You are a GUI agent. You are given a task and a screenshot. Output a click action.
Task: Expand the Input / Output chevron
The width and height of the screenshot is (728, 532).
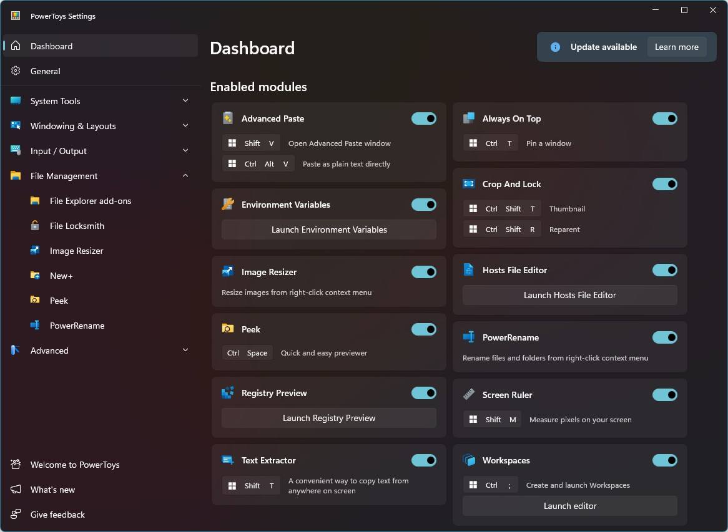(185, 150)
